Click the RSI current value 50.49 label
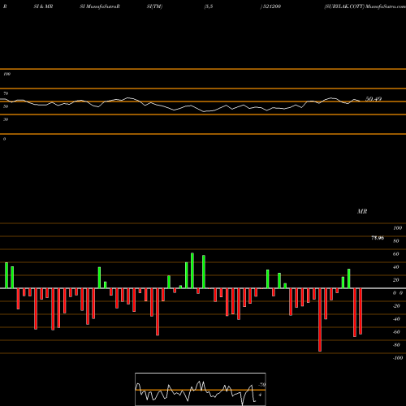Image resolution: width=406 pixels, height=406 pixels. coord(374,99)
